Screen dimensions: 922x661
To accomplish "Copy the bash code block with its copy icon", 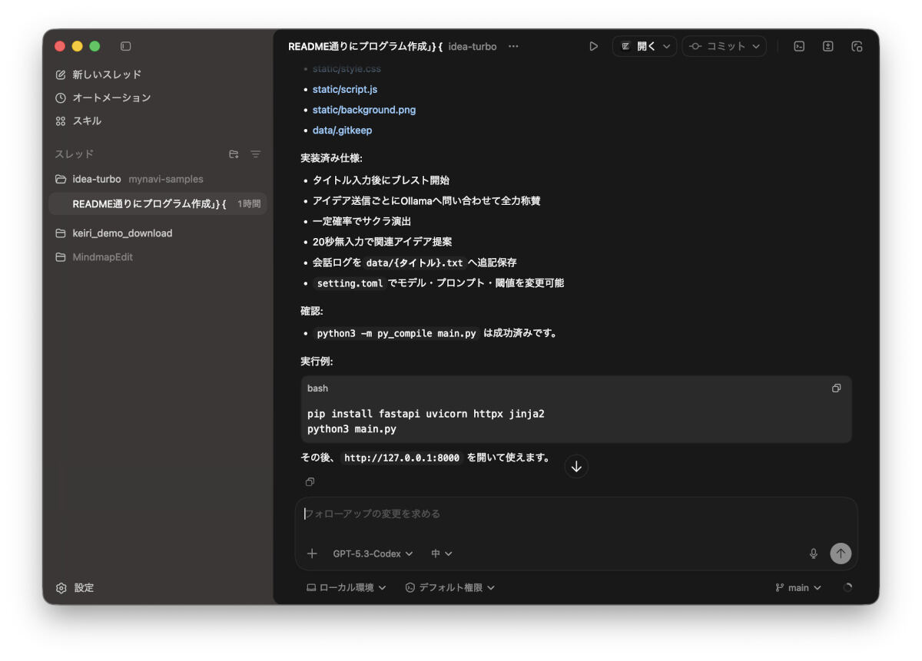I will pyautogui.click(x=836, y=388).
